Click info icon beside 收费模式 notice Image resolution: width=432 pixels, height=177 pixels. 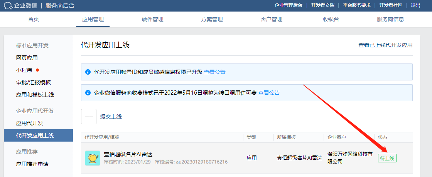coord(88,93)
